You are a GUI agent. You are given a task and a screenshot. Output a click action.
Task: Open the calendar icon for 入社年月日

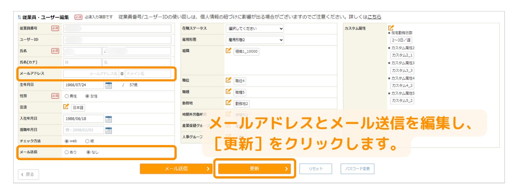[108, 119]
